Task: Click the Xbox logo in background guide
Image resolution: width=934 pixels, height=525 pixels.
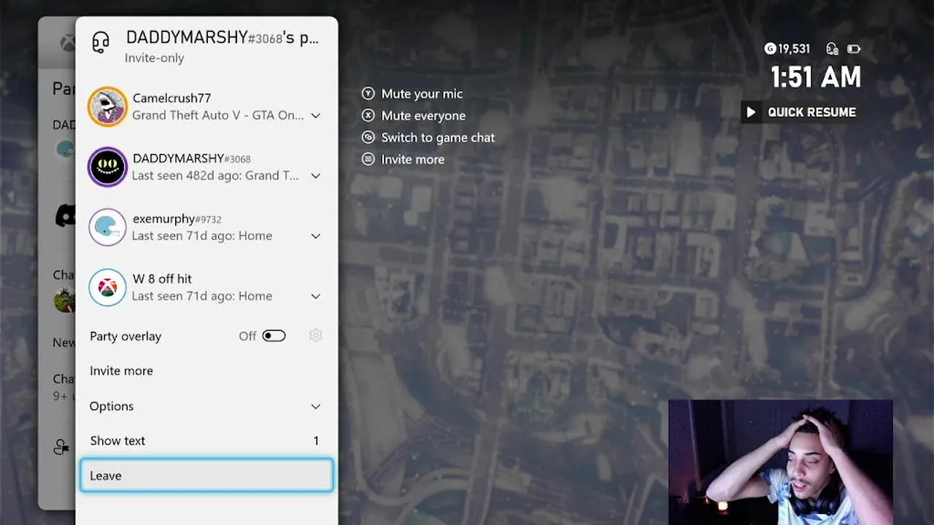Action: coord(66,43)
